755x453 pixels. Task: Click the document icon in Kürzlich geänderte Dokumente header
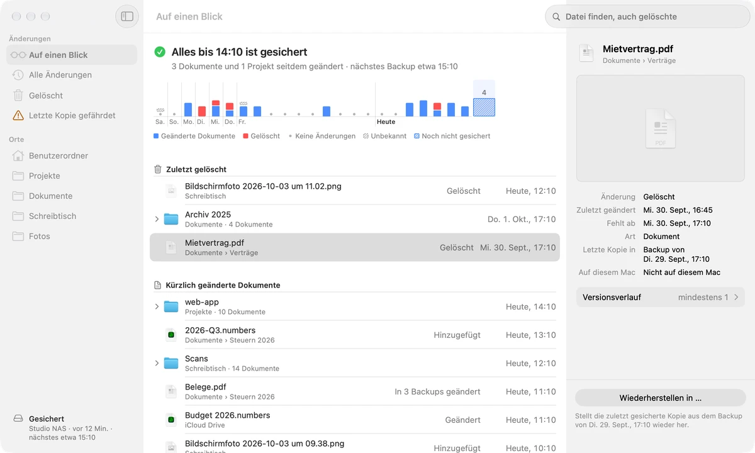[158, 285]
